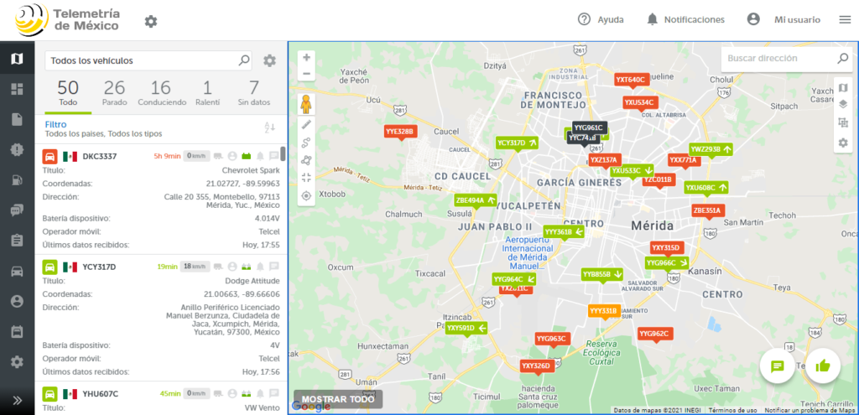
Task: Open the Términos de uso link
Action: (x=732, y=410)
